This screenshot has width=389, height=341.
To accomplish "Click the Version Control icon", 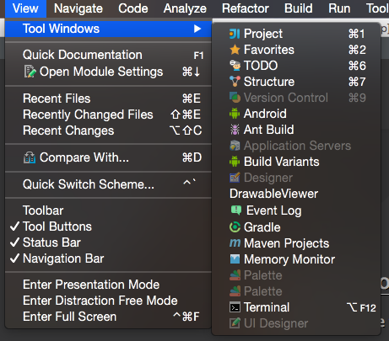I will coord(235,98).
